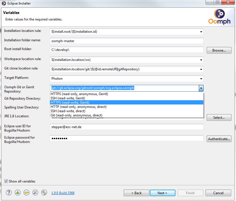Minimize the Eclipse Installer window
Viewport: 236px width, 201px height.
click(x=210, y=2)
